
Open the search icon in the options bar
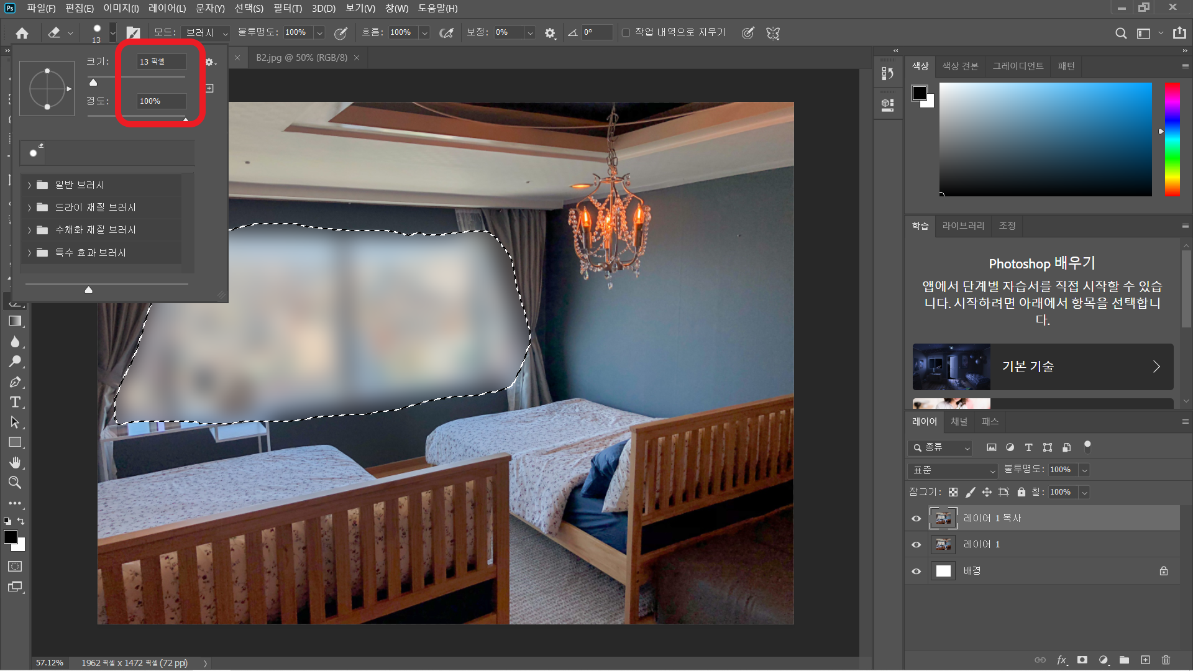point(1120,33)
